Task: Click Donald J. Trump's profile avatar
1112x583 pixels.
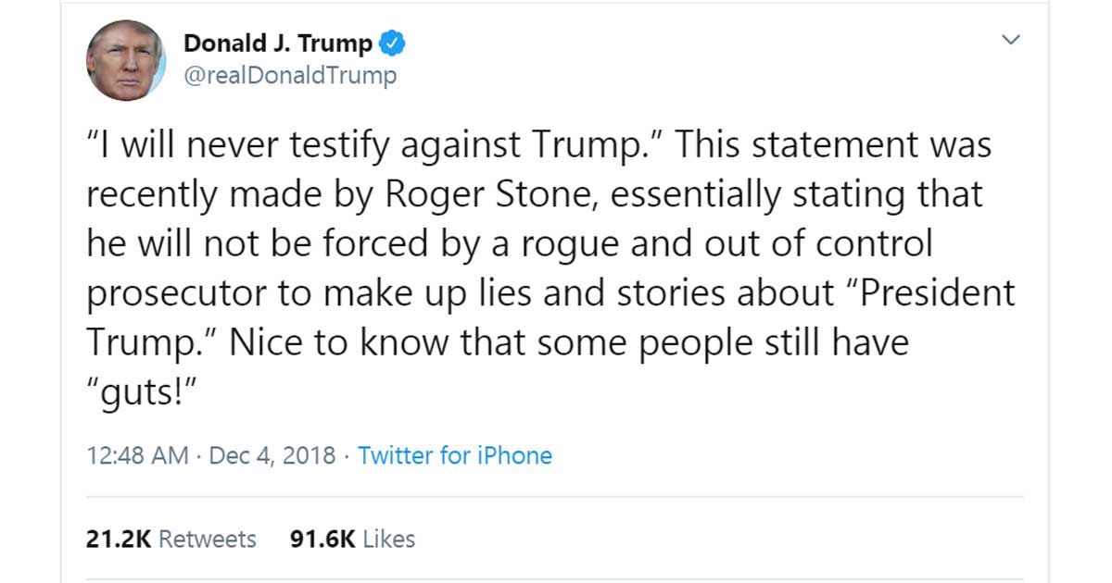Action: point(125,60)
